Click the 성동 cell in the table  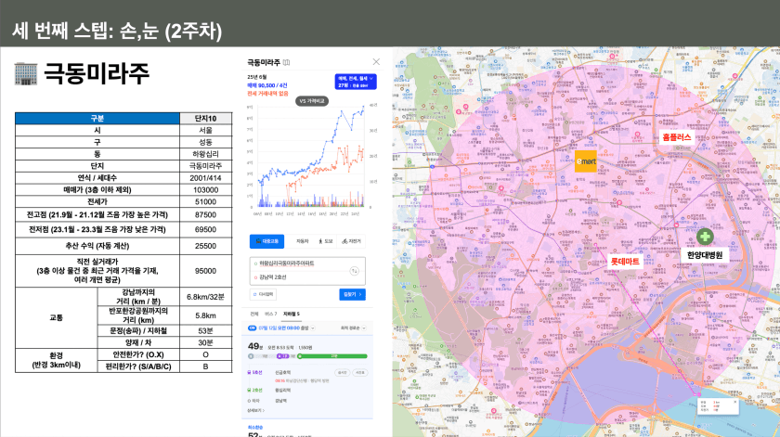pos(205,142)
